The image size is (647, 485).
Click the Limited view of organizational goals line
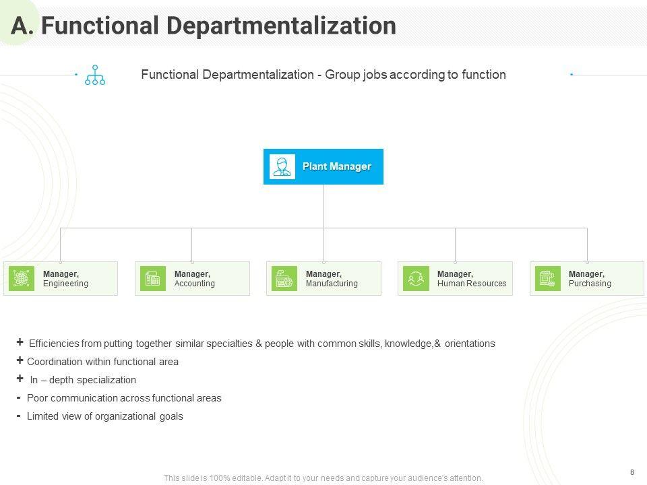[104, 416]
